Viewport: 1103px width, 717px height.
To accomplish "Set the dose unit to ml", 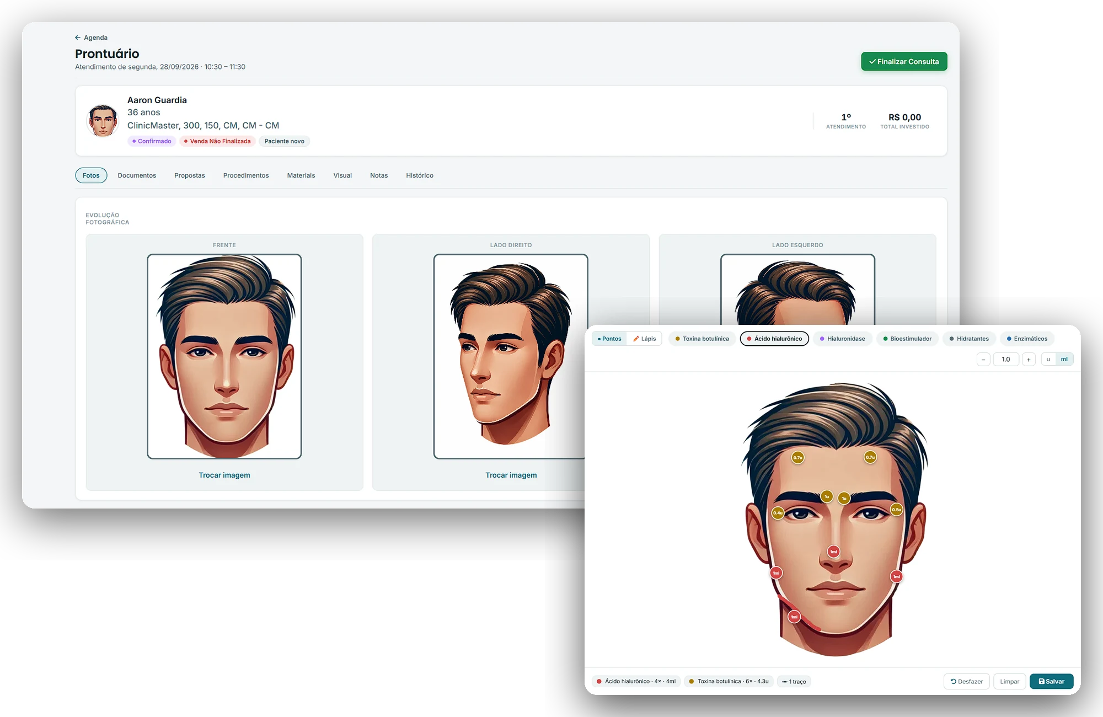I will (1064, 360).
